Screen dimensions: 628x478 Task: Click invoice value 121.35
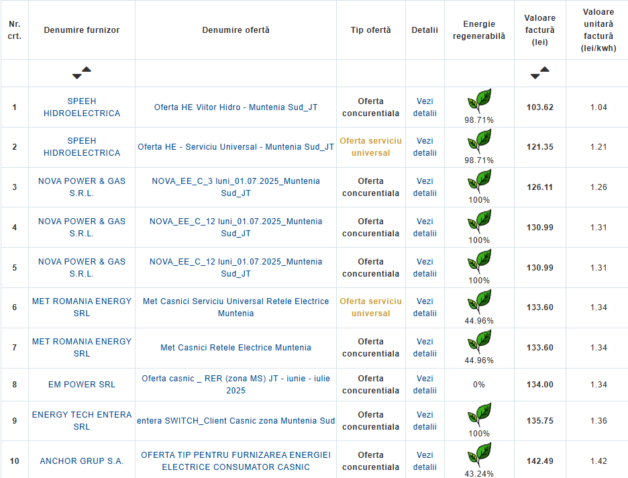pyautogui.click(x=540, y=147)
